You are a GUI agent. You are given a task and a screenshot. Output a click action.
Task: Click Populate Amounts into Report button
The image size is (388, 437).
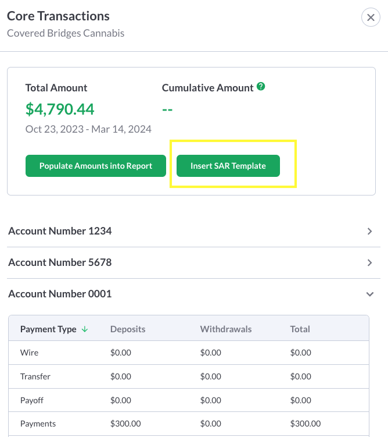96,166
